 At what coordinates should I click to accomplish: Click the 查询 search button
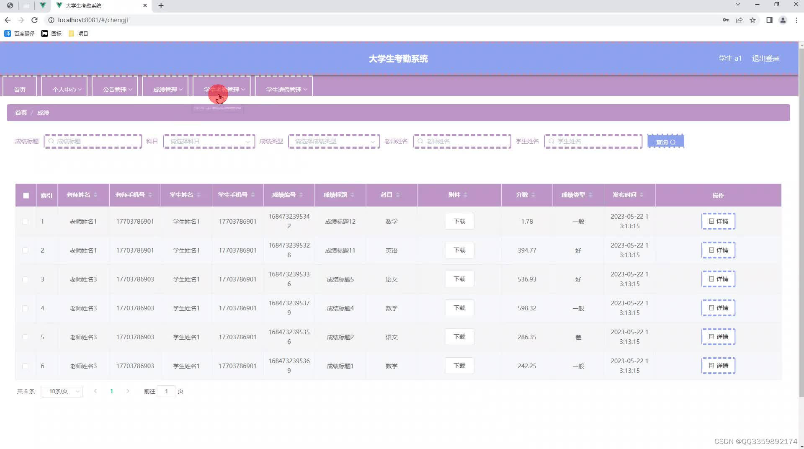pyautogui.click(x=665, y=142)
